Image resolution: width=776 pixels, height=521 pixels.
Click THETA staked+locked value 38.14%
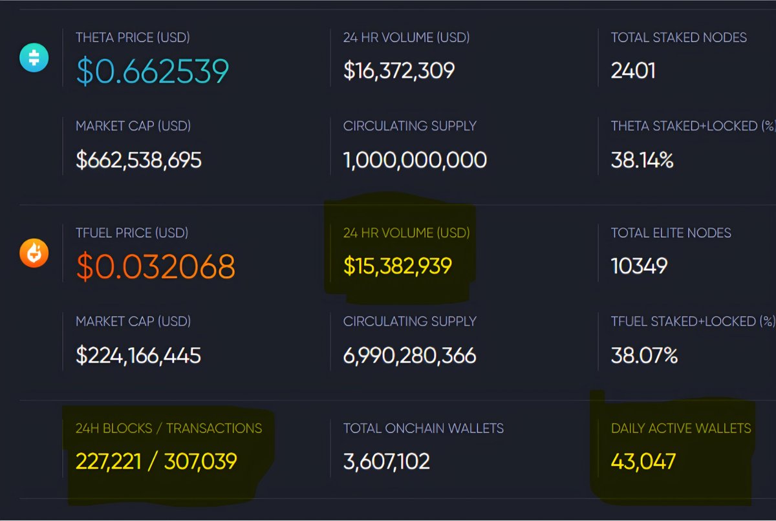pos(642,160)
